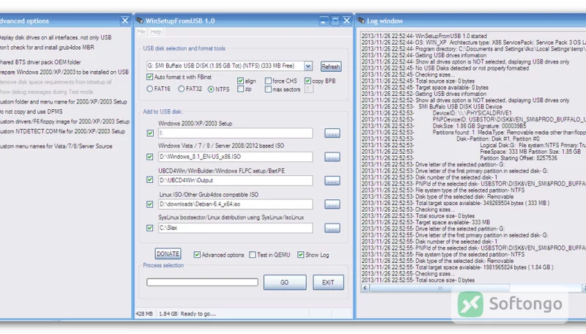Browse for UBCD4Win/WinBuilder folder
Screen dimensions: 586x334
333,180
